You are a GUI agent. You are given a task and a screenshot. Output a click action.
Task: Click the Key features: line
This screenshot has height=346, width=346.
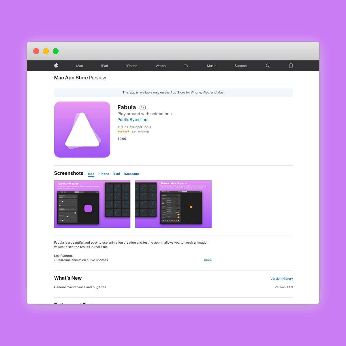[x=64, y=256]
